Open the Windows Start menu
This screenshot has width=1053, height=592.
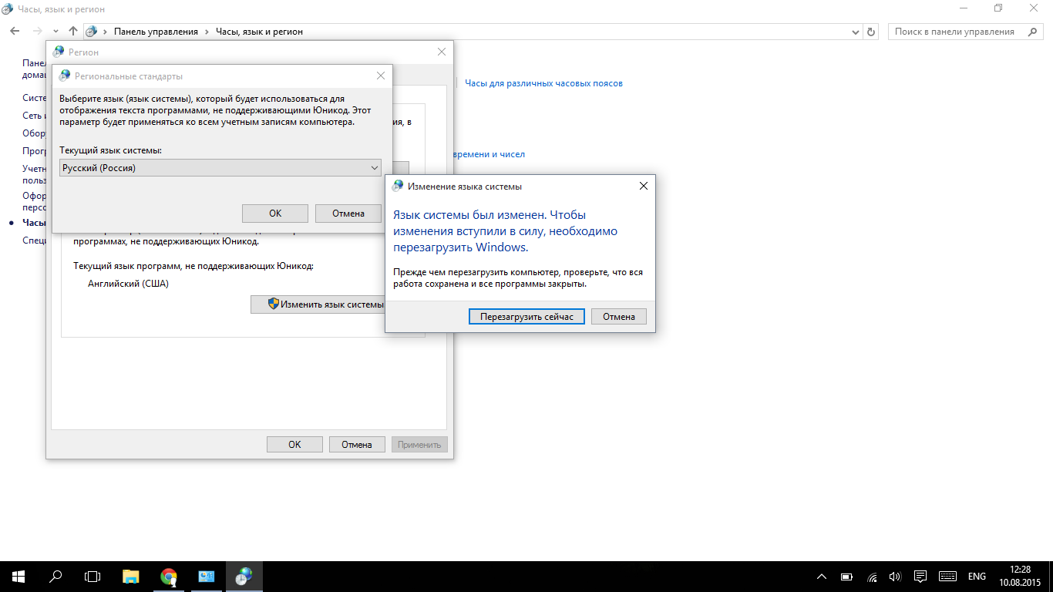coord(18,576)
